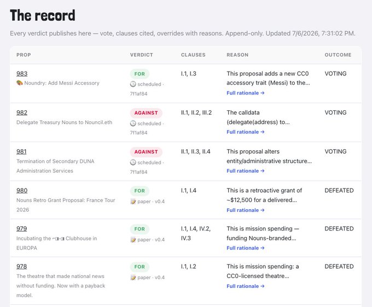Click the OUTCOME column header

click(x=338, y=55)
